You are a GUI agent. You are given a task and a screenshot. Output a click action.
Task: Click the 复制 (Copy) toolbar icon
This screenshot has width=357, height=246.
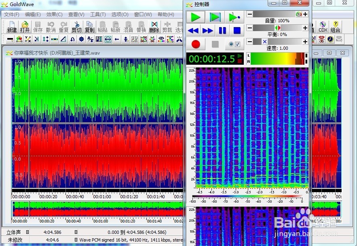click(89, 27)
